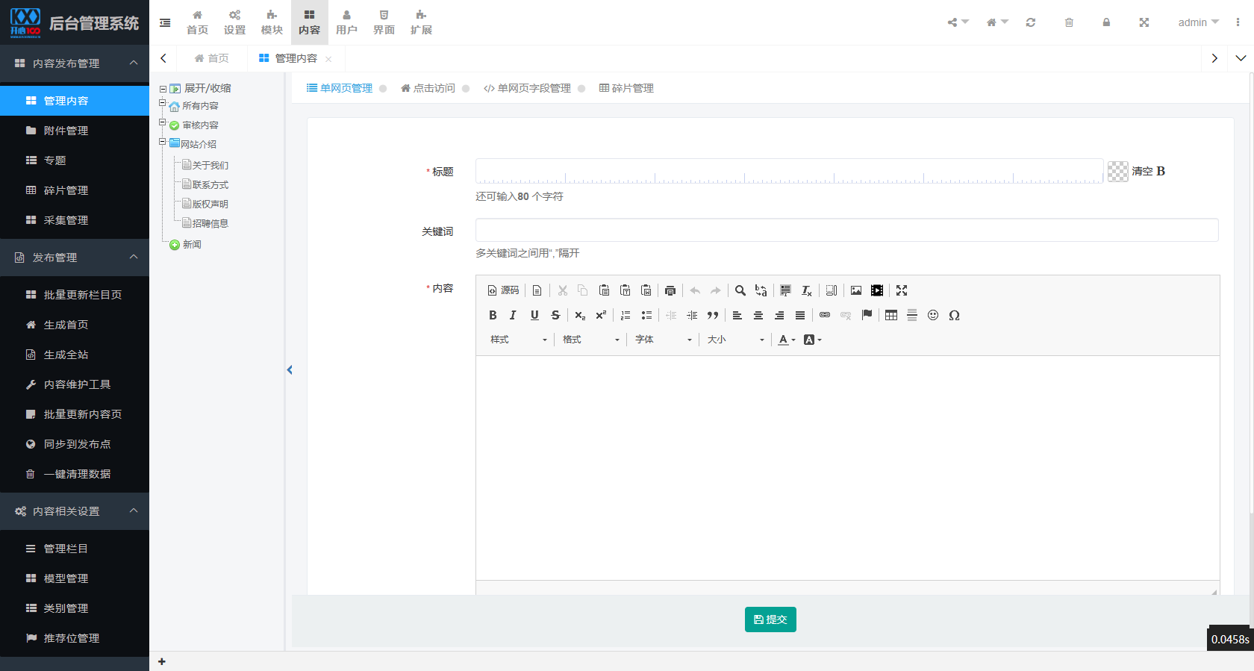The height and width of the screenshot is (671, 1254).
Task: Click the 提交 submit button
Action: [x=770, y=619]
